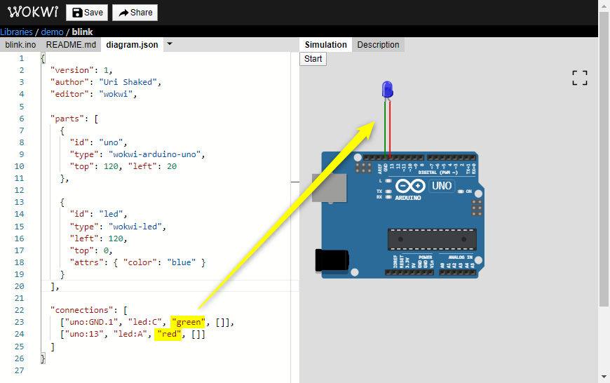
Task: Click the "led" id value in line 14
Action: [x=111, y=214]
